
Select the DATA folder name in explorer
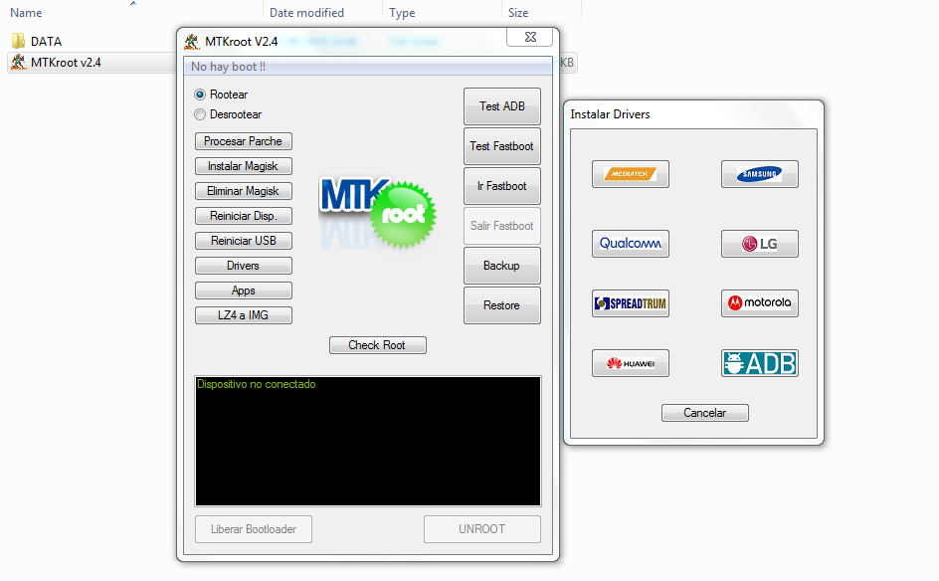(x=46, y=42)
